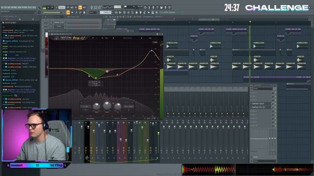This screenshot has width=314, height=176.
Task: Click the View playlist toolbar icon
Action: click(x=116, y=12)
